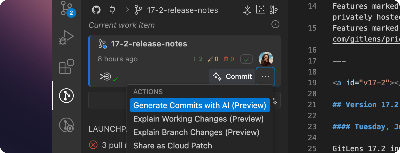The image size is (400, 153).
Task: Expand the breadcrumb chevron before branch name
Action: click(128, 10)
